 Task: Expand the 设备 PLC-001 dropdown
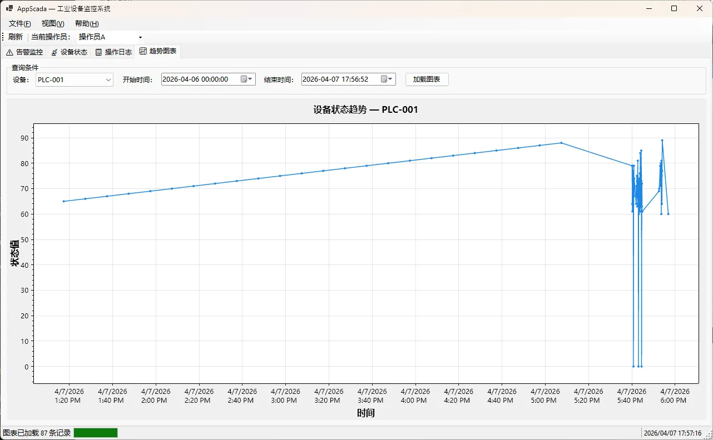(108, 79)
